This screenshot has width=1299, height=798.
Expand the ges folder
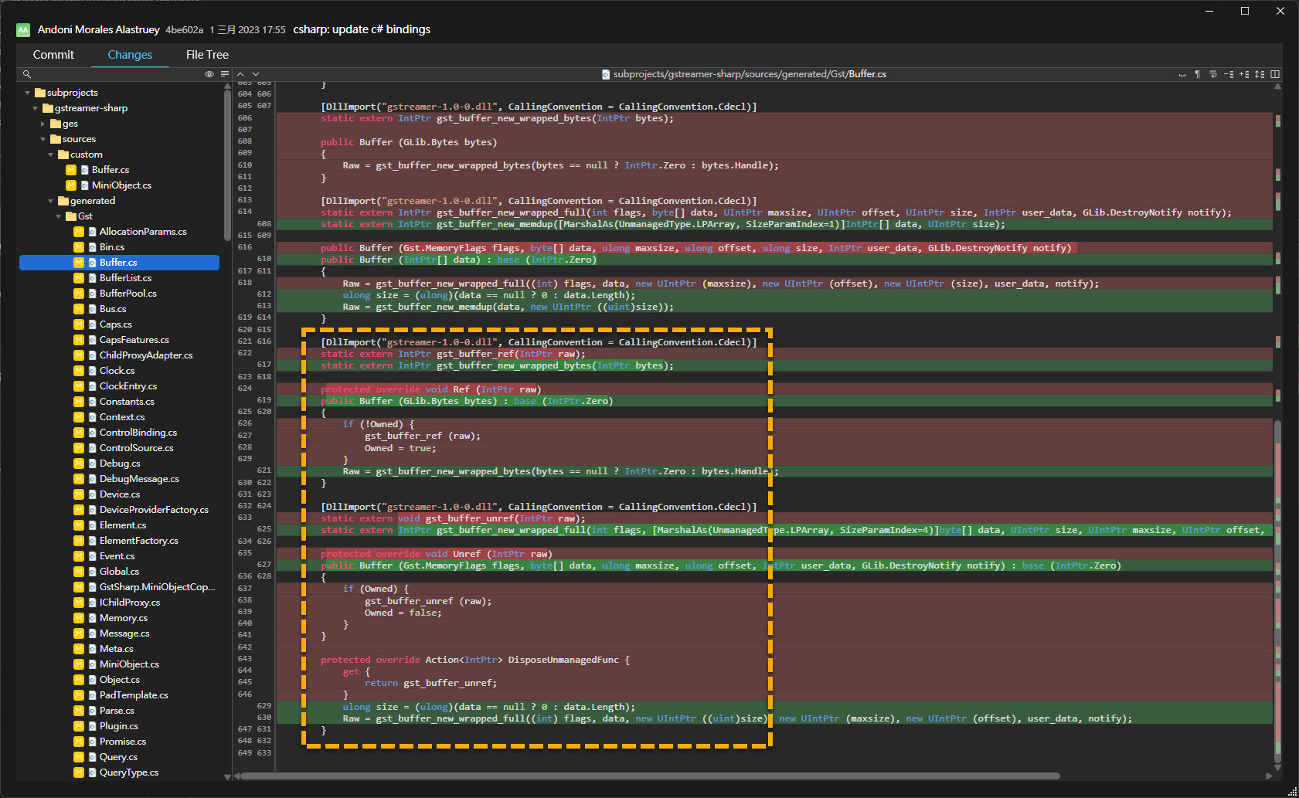(x=43, y=124)
